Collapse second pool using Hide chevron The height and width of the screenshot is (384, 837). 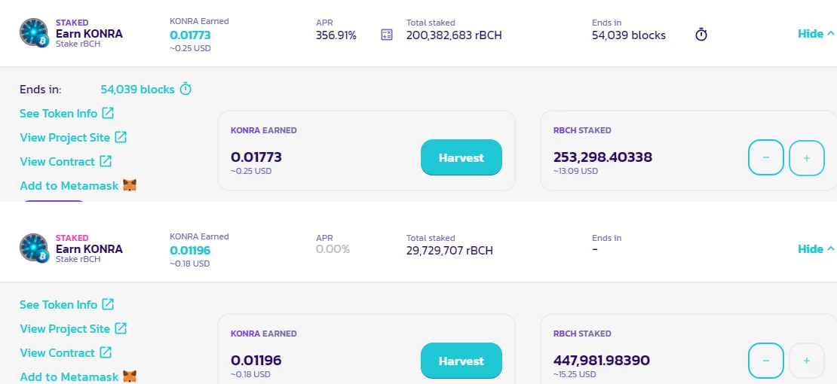point(816,249)
